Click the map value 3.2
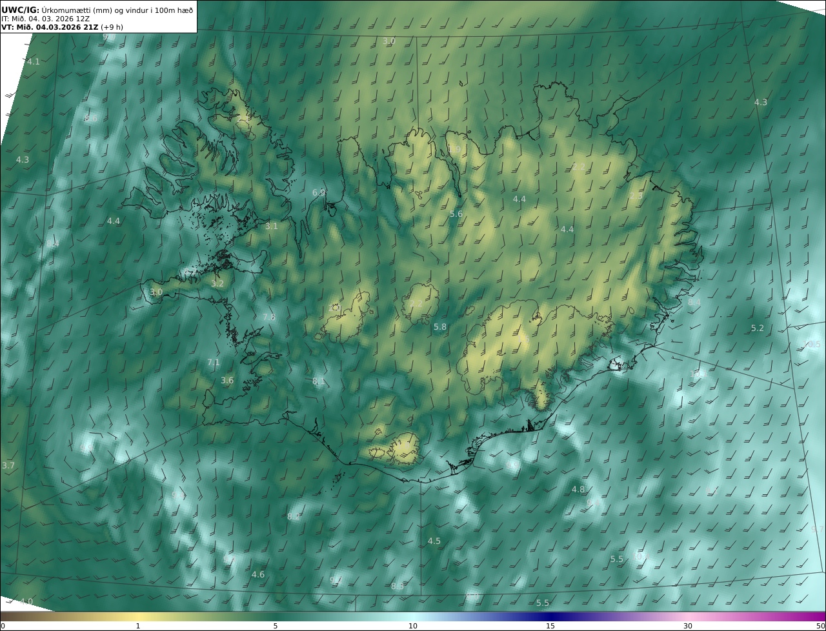The height and width of the screenshot is (631, 826). click(x=217, y=283)
